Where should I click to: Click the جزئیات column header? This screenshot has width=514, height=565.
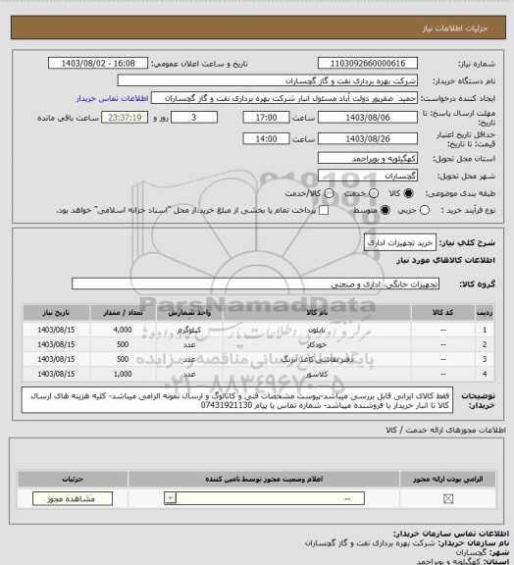73,480
